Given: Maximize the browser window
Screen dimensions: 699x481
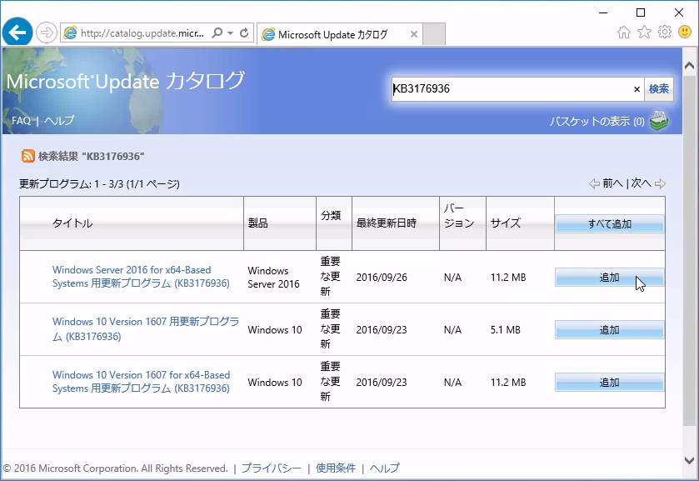Looking at the screenshot, I should click(641, 13).
